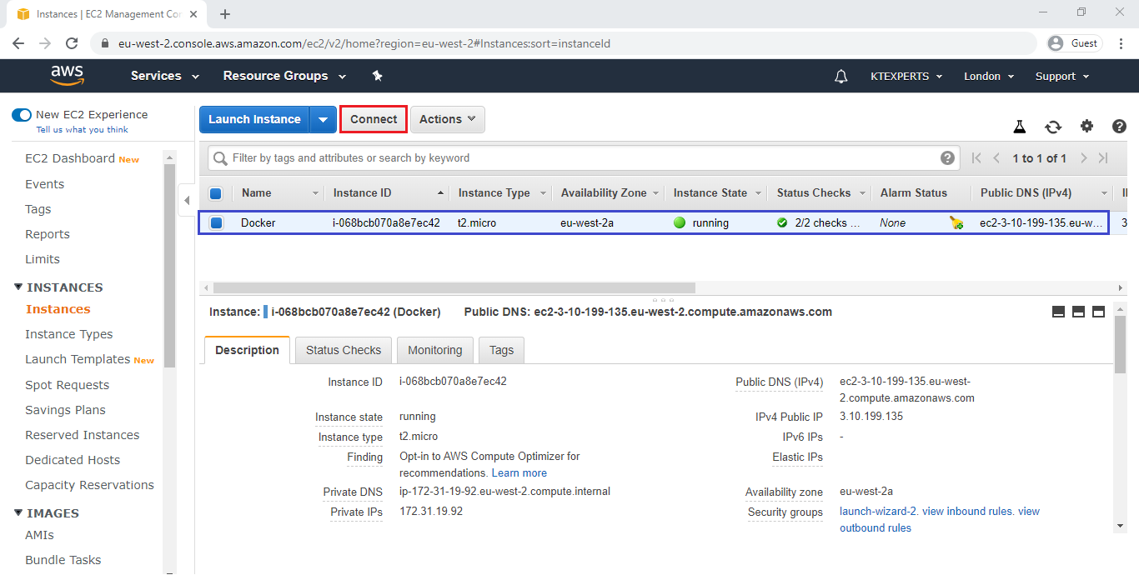Toggle the select-all instances checkbox
The height and width of the screenshot is (575, 1139).
tap(216, 193)
